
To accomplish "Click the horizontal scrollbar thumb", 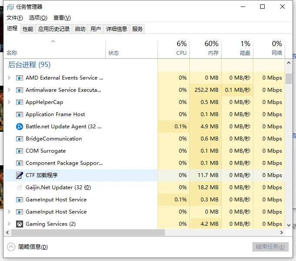I will pyautogui.click(x=85, y=233).
